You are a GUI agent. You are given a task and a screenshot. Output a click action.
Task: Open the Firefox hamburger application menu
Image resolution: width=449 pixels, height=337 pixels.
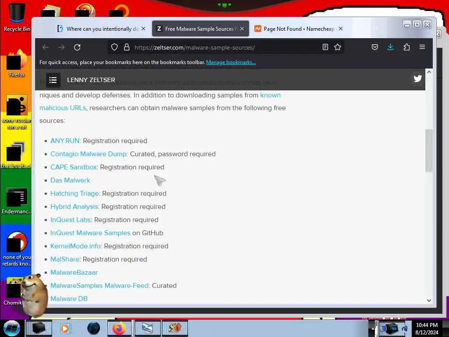click(422, 47)
